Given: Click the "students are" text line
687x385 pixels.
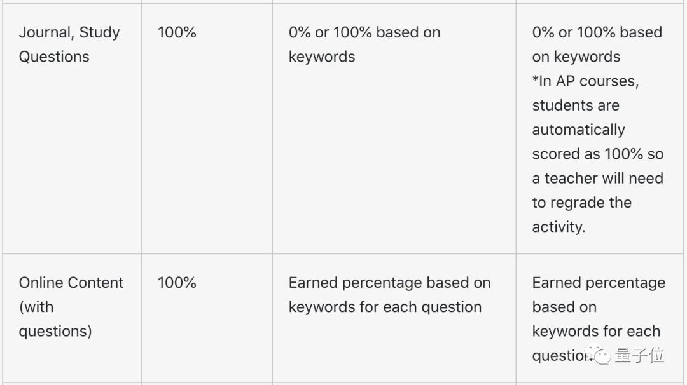Looking at the screenshot, I should pyautogui.click(x=575, y=105).
